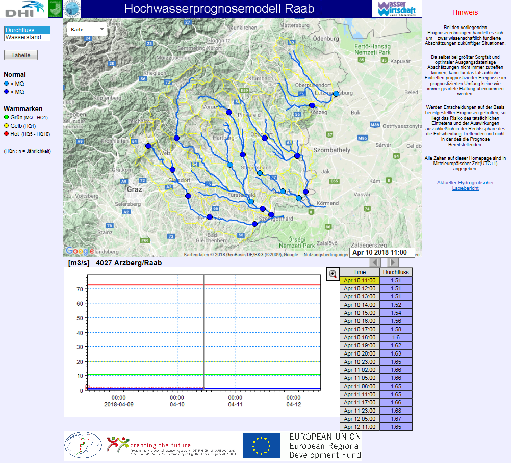Screen dimensions: 511x463
Task: Select the Apr 10 12:00 time cell
Action: click(x=360, y=288)
